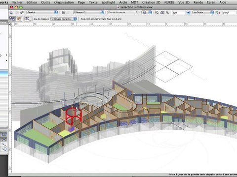Open the Page menu
This screenshot has height=177, width=237.
pos(81,2)
